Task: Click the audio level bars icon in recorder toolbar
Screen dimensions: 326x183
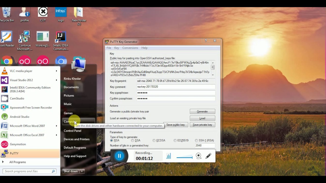Action: click(169, 156)
